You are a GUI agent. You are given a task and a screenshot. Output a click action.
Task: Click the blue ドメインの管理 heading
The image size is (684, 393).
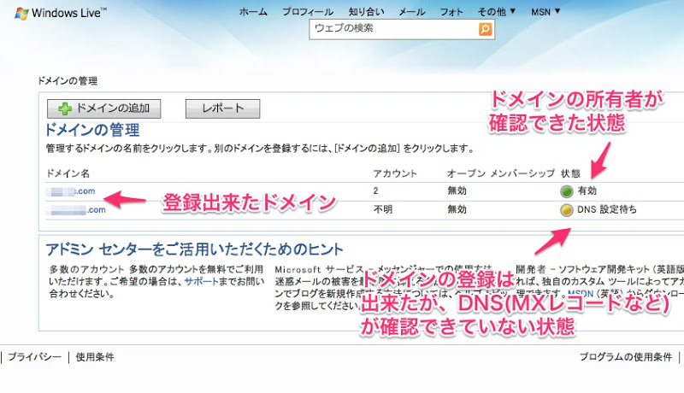pyautogui.click(x=92, y=130)
